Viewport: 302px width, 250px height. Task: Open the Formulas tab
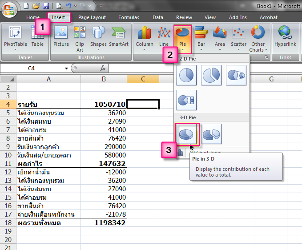pyautogui.click(x=129, y=17)
